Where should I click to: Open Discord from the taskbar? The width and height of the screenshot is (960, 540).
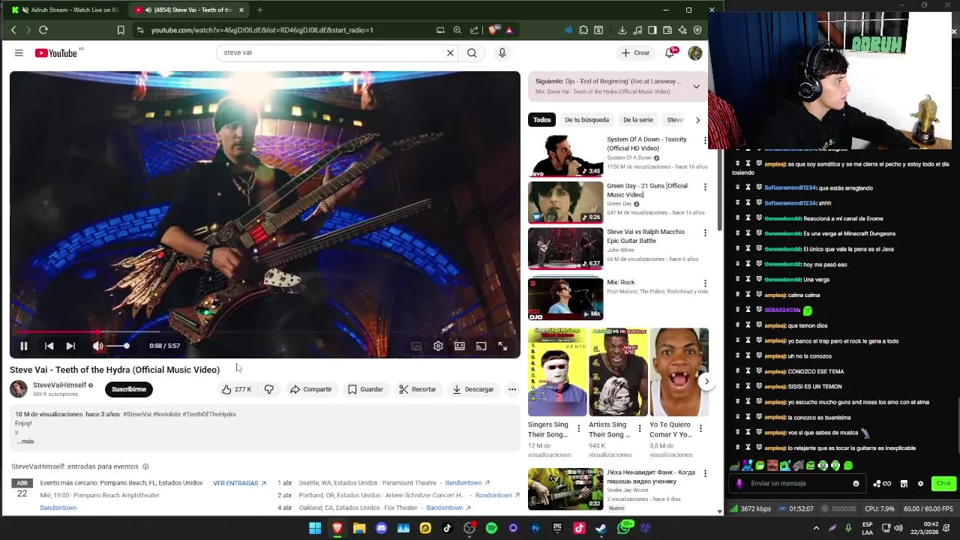coord(381,528)
